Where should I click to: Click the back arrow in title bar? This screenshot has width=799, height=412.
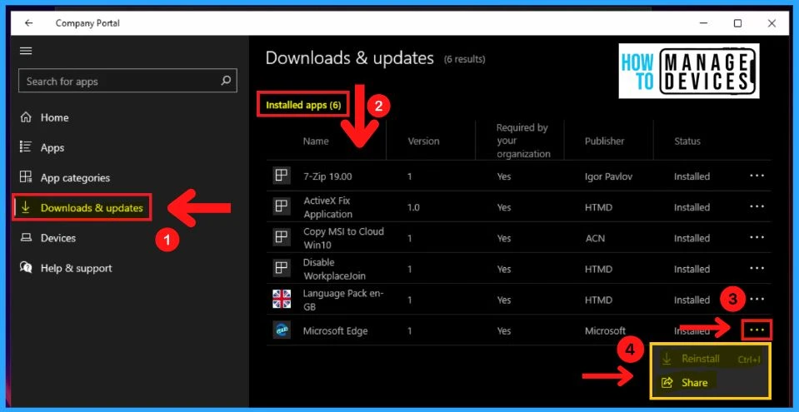pyautogui.click(x=28, y=23)
